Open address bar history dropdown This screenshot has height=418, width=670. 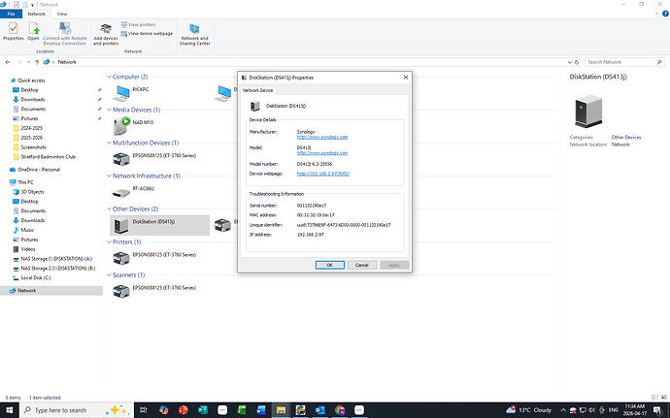(569, 62)
